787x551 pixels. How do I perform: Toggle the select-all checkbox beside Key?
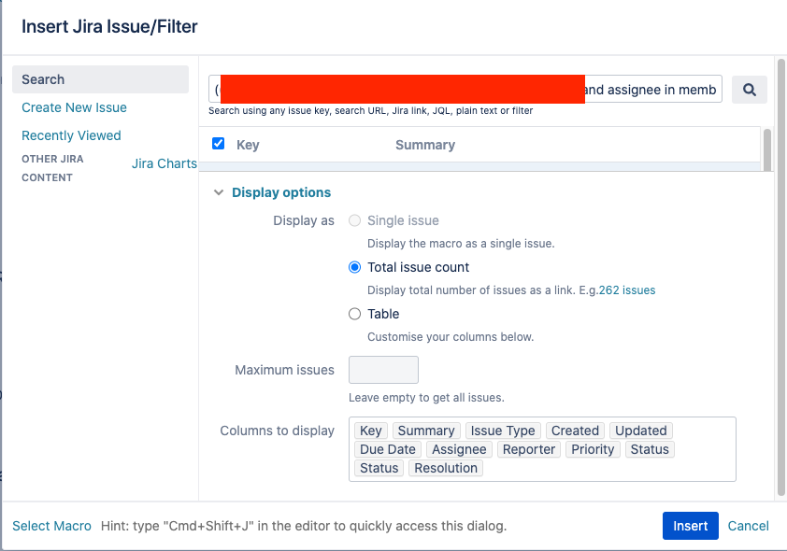coord(219,144)
